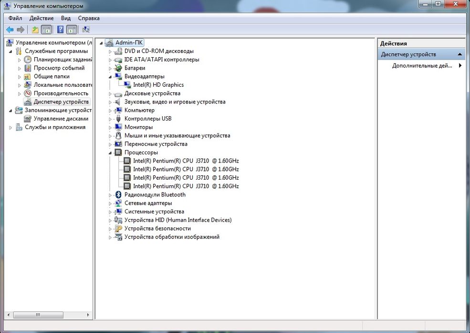Click the Контроллеры USB plug icon
This screenshot has height=333, width=470.
118,119
